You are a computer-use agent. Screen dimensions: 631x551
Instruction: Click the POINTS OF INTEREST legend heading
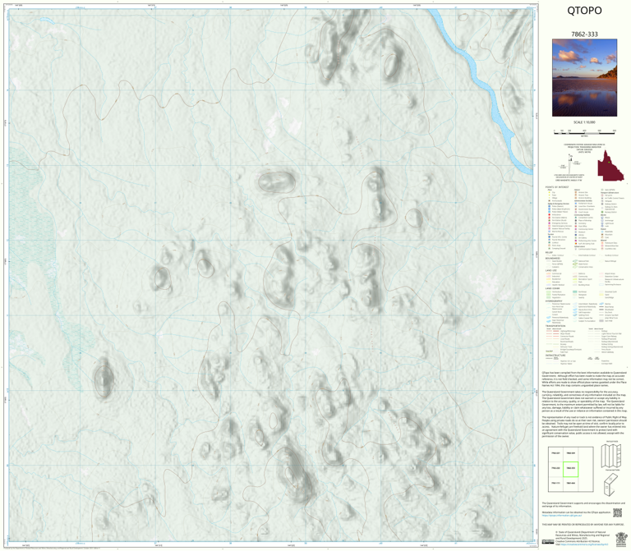point(557,187)
